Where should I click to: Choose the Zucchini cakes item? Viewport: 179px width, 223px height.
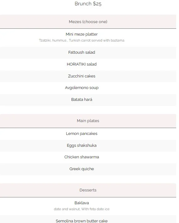[x=88, y=76]
